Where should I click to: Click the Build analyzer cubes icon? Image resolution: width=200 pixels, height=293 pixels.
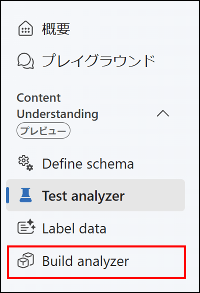coord(26,260)
